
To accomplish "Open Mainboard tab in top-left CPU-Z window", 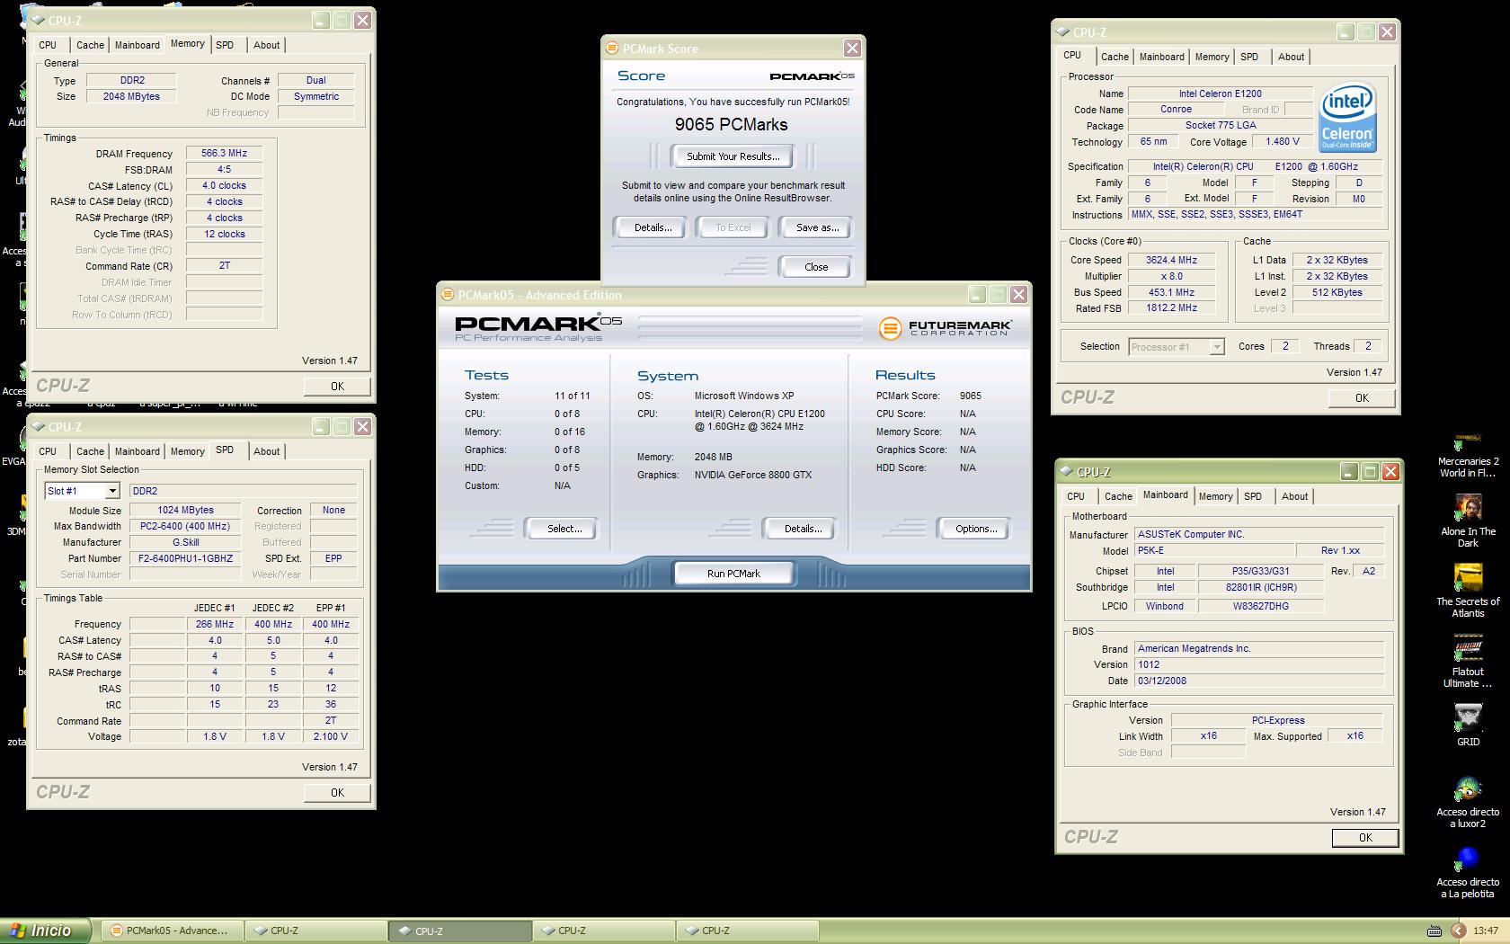I will [x=138, y=45].
